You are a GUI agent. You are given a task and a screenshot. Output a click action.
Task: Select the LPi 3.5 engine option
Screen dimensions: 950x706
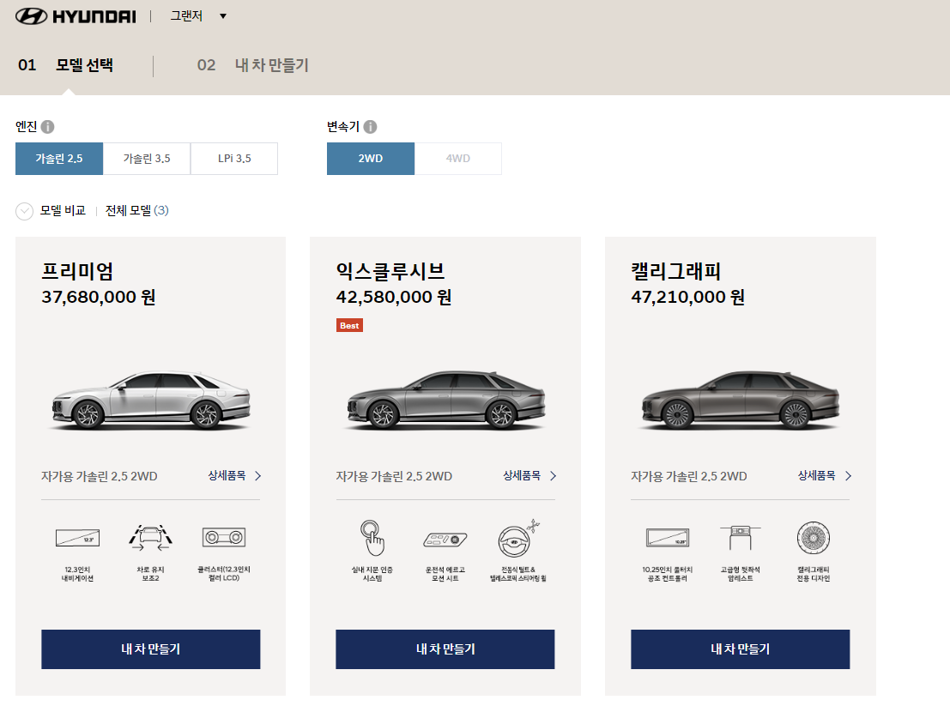tap(234, 159)
